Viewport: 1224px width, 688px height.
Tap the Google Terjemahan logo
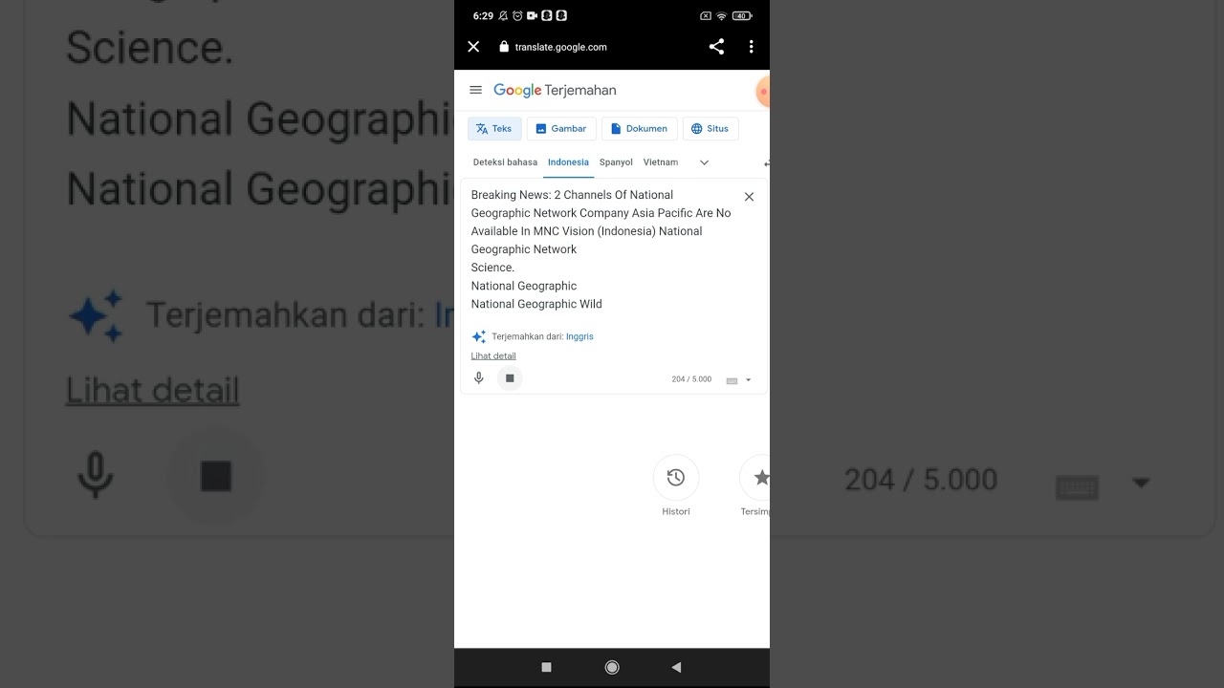click(x=555, y=91)
